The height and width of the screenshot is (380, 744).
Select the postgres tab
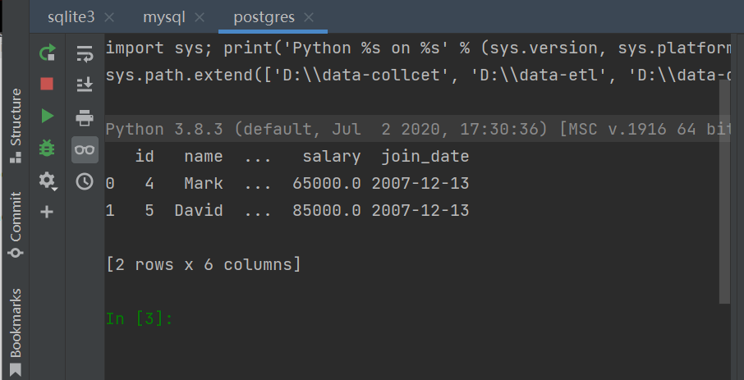(264, 17)
